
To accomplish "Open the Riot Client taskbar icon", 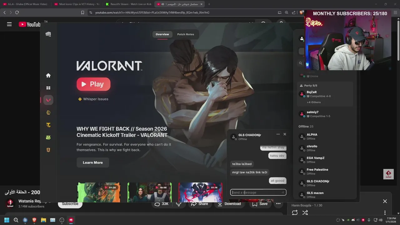I will pos(71,220).
